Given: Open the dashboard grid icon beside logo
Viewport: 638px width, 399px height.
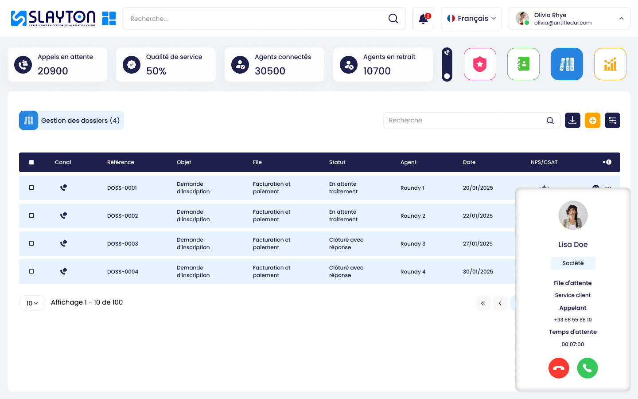Looking at the screenshot, I should point(109,19).
